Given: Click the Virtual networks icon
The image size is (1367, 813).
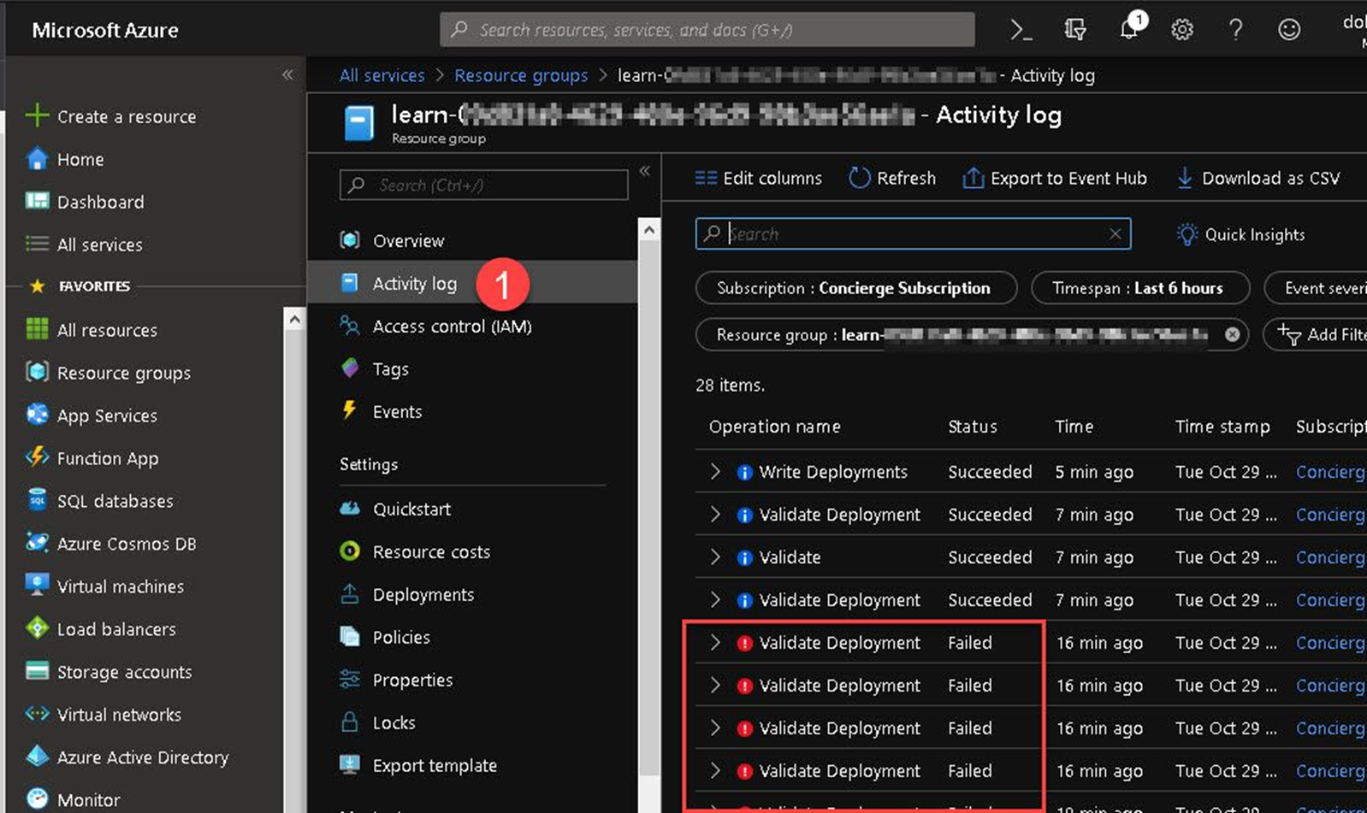Looking at the screenshot, I should pos(37,714).
